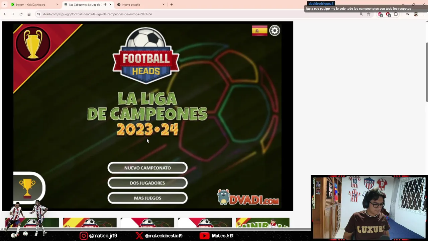Image resolution: width=428 pixels, height=241 pixels.
Task: Visit the DVADI.com logo link
Action: pos(248,197)
